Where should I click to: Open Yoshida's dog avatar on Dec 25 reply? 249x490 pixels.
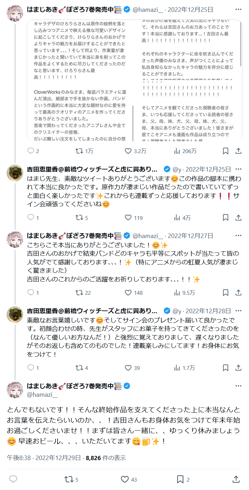click(x=15, y=173)
